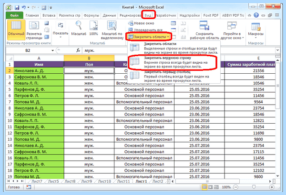This screenshot has height=195, width=286.
Task: Expand the Name Box dropdown arrow
Action: 52,50
